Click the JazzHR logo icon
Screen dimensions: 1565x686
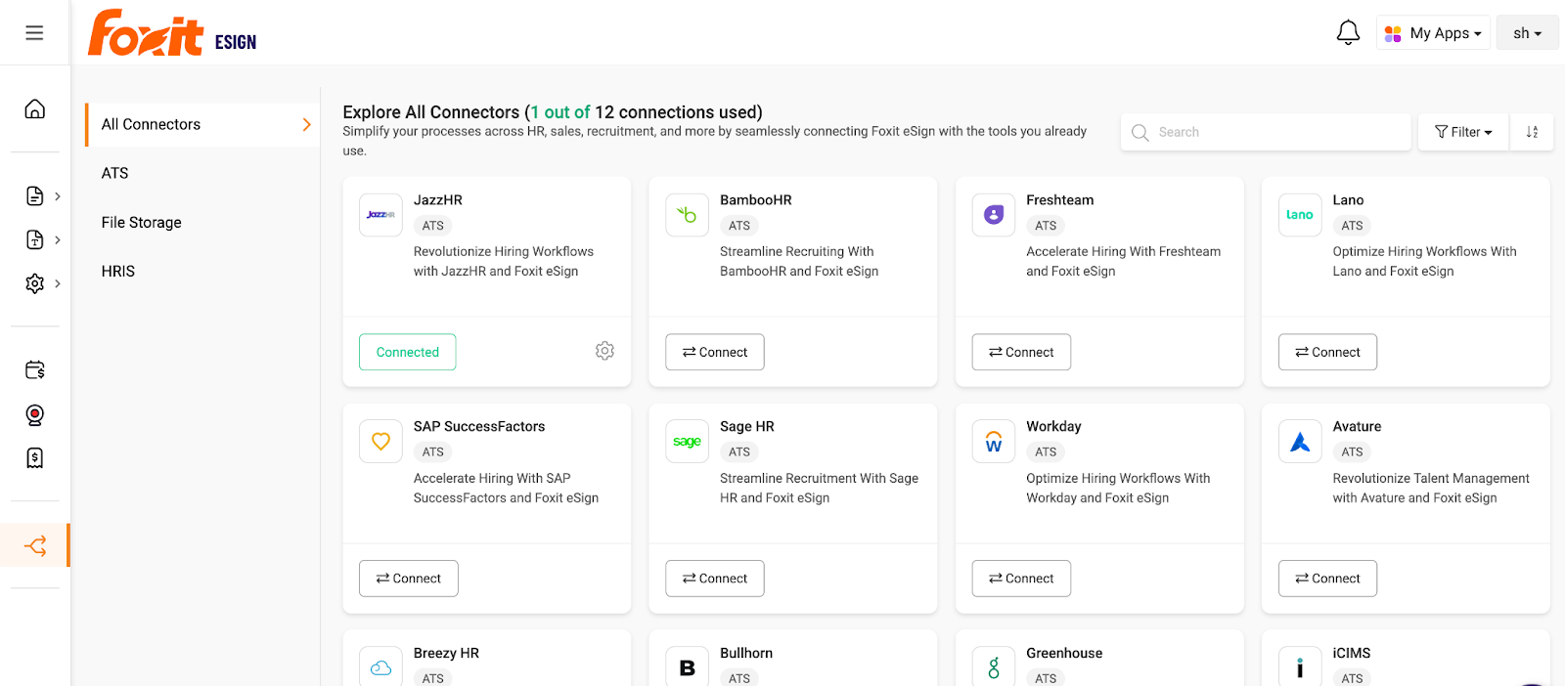(x=380, y=215)
